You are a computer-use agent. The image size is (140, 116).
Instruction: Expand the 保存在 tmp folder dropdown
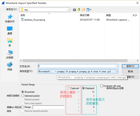[68, 10]
